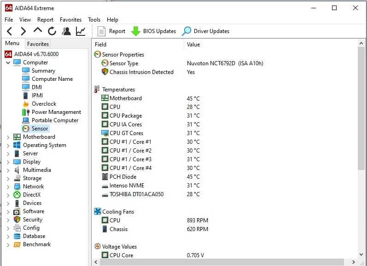Select the TOSHIBA DT01ACA050 row
The image size is (367, 266).
(225, 194)
